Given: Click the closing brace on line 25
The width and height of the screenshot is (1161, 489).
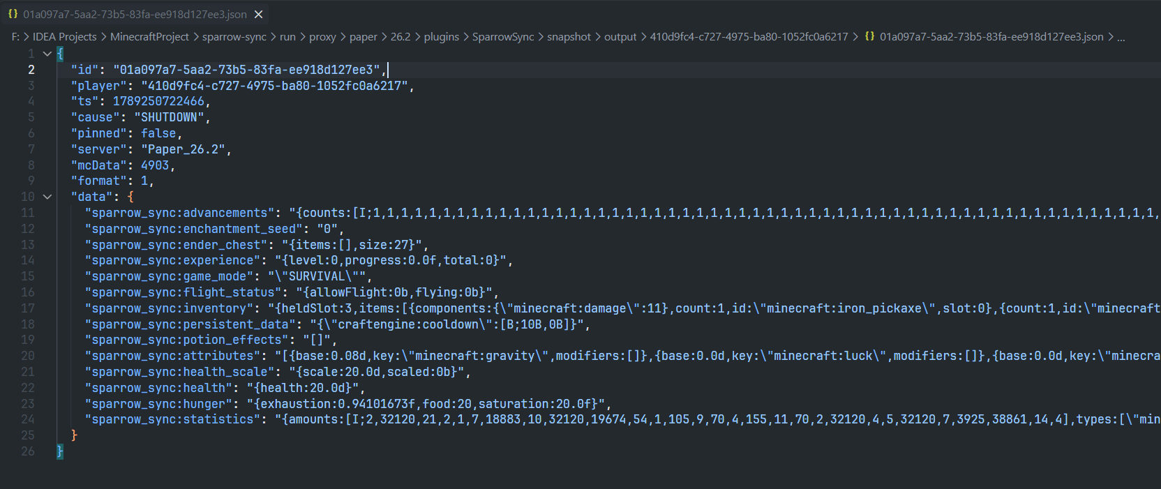Looking at the screenshot, I should click(74, 435).
